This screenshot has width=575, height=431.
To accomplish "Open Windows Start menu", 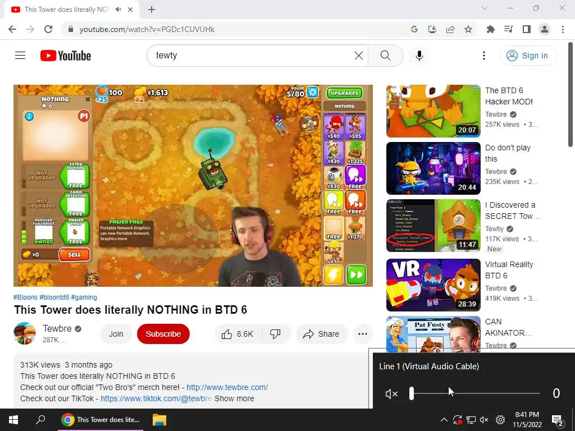I will point(13,420).
